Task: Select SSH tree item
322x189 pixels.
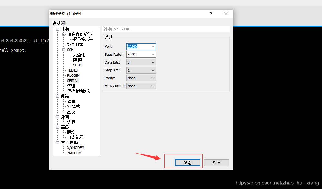Action: click(x=70, y=50)
